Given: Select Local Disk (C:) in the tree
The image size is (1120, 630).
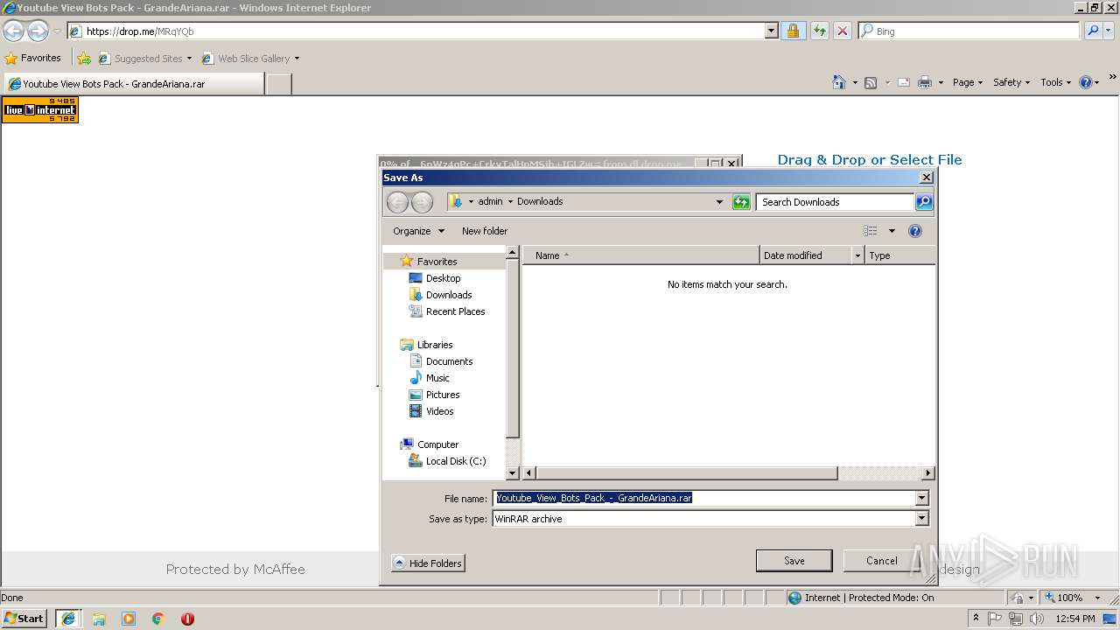Looking at the screenshot, I should pyautogui.click(x=456, y=461).
